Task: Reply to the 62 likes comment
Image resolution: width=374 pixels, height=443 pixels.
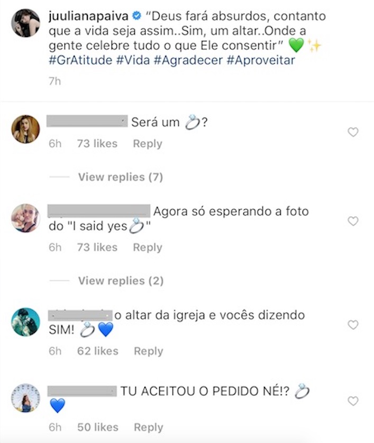Action: point(148,351)
